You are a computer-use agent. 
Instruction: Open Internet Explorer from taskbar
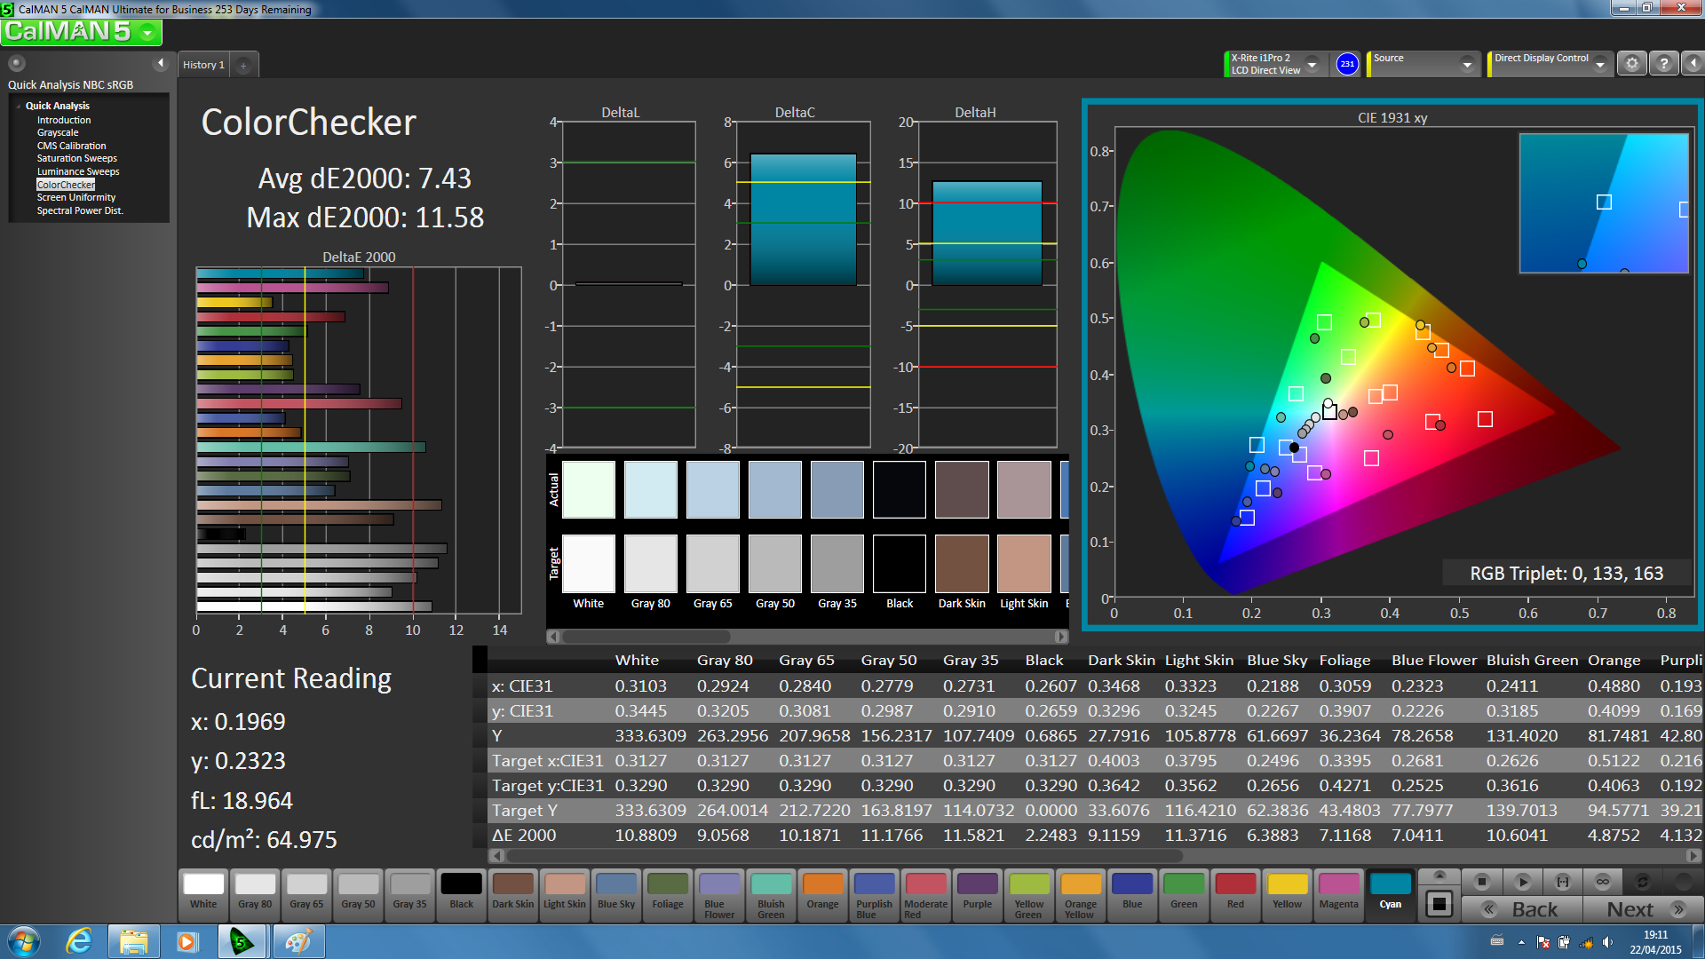pos(79,941)
